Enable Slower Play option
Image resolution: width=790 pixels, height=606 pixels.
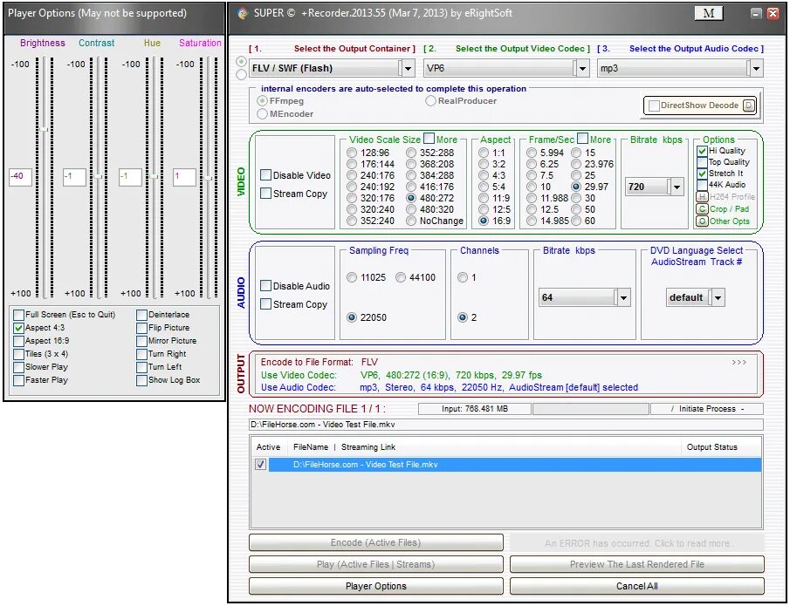click(x=18, y=367)
